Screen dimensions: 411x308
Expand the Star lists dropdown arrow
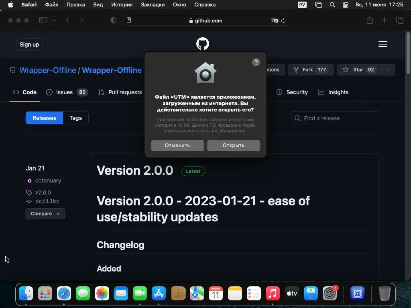(389, 70)
